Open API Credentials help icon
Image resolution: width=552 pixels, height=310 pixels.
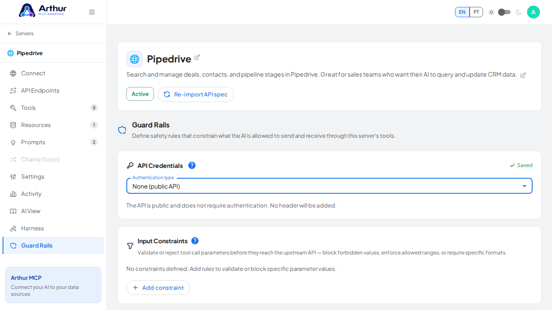coord(192,165)
